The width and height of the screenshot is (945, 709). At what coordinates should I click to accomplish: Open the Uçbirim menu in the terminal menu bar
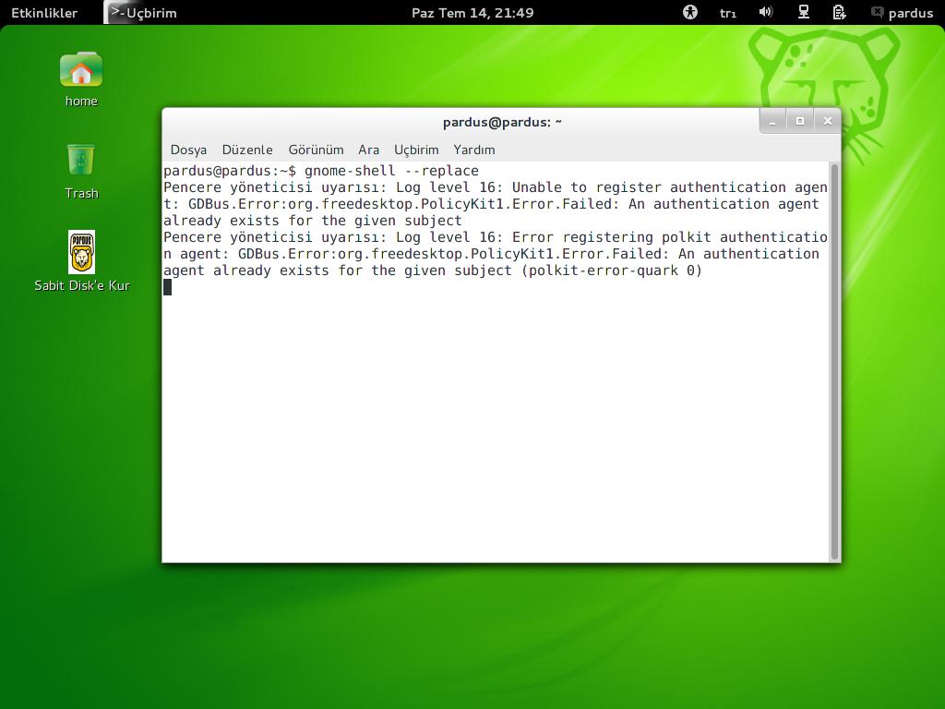tap(416, 150)
